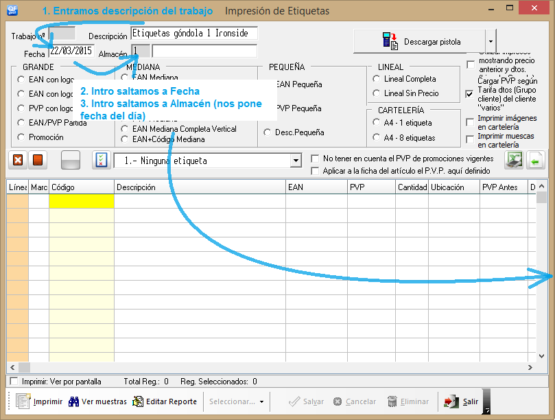Click the EAN column header
The image size is (555, 420).
click(x=316, y=187)
